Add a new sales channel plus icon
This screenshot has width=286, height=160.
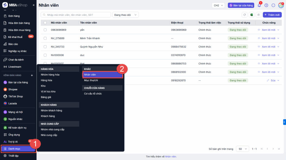click(32, 75)
